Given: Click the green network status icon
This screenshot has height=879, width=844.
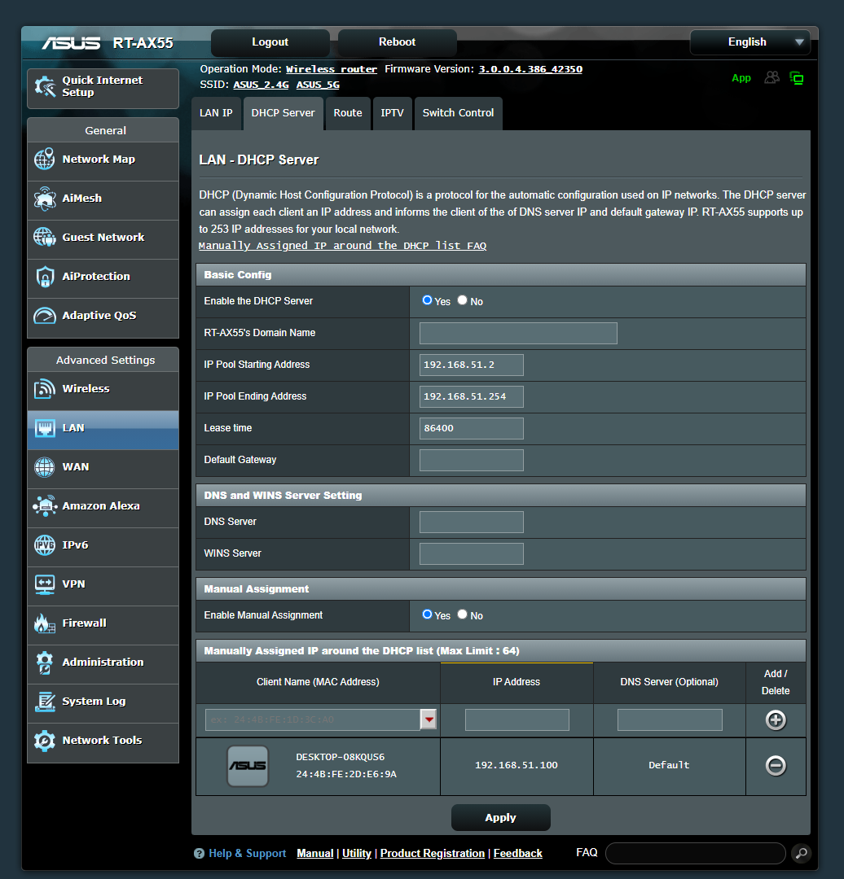Looking at the screenshot, I should [796, 78].
